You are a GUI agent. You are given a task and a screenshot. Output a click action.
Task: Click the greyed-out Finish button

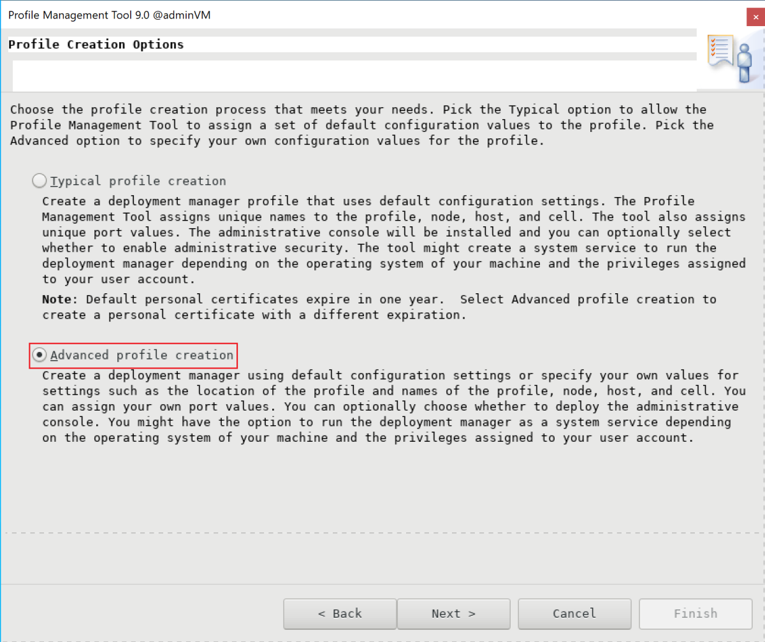click(x=696, y=613)
